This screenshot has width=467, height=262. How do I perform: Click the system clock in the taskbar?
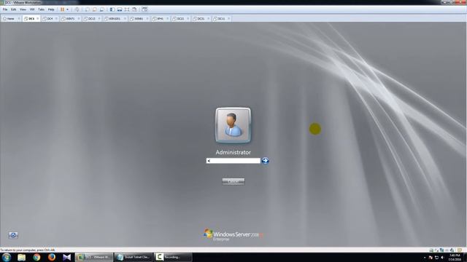coord(455,258)
